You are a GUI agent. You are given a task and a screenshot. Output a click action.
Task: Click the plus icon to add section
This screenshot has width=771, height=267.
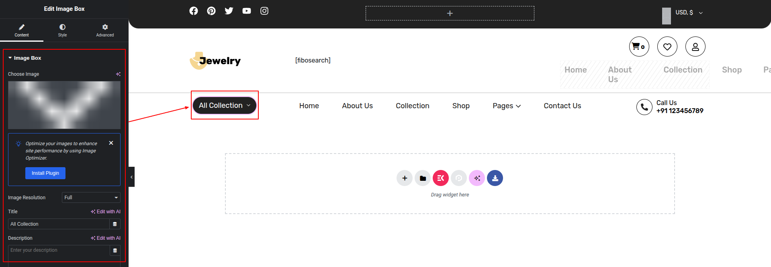405,178
